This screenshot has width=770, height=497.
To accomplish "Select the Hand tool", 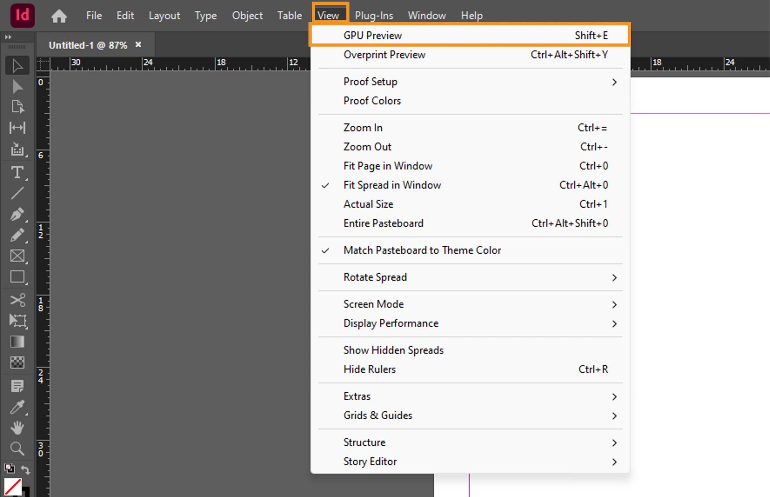I will tap(17, 428).
